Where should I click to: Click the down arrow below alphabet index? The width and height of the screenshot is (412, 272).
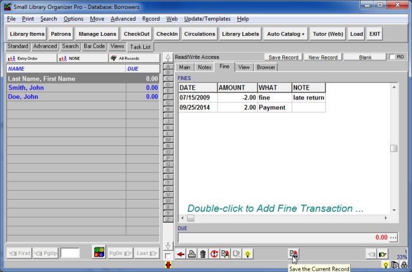coord(168,246)
